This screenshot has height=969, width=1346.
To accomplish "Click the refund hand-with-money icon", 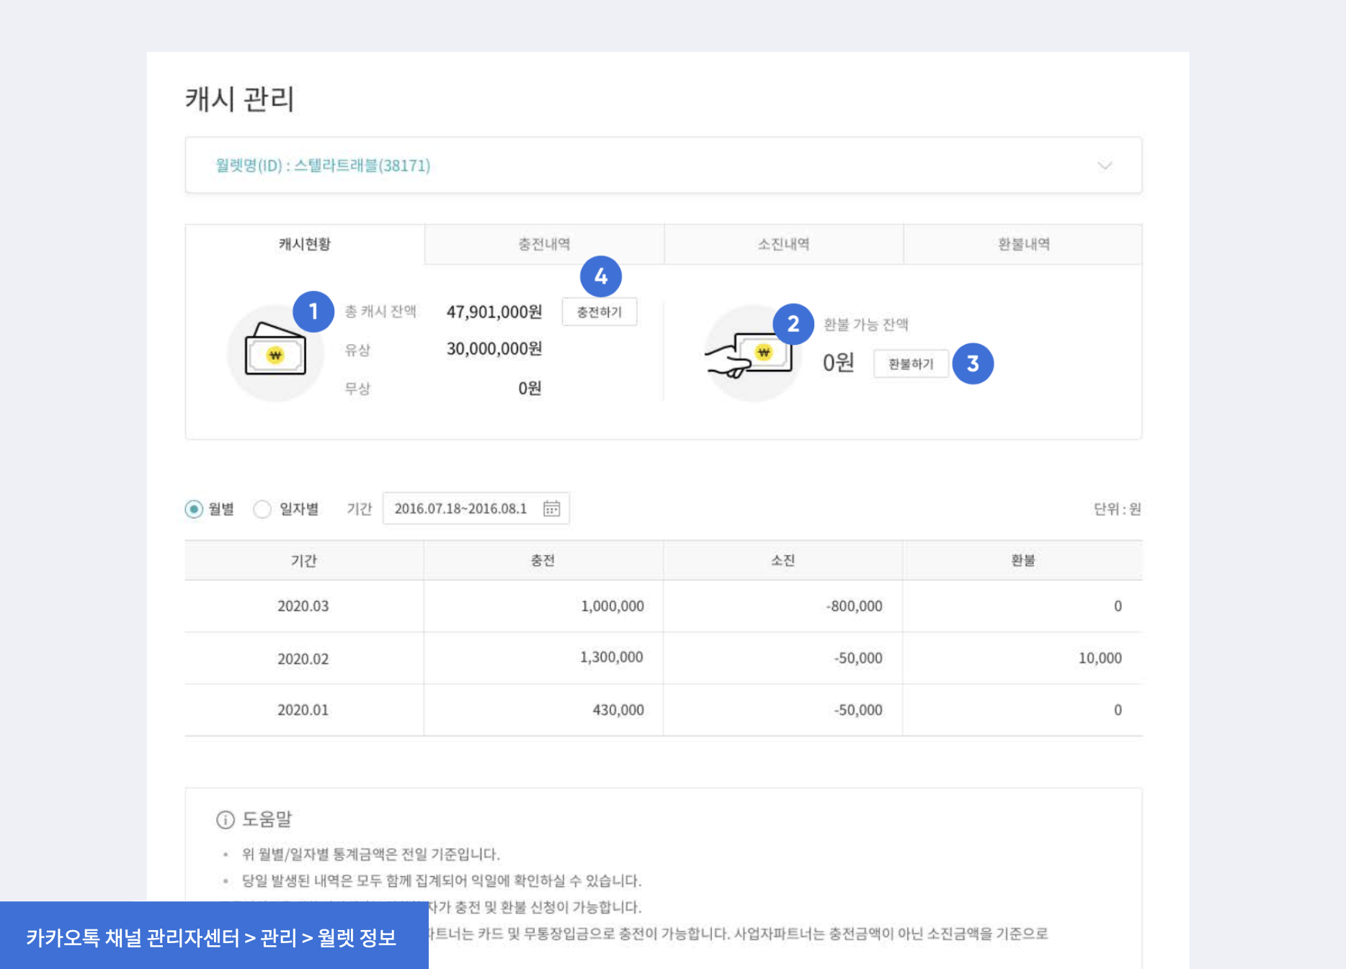I will click(752, 353).
